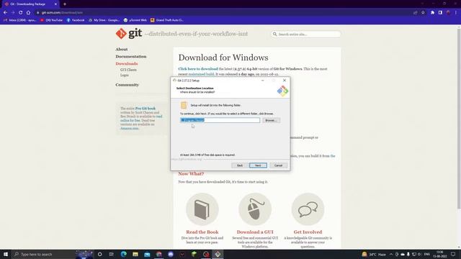
Task: Open the uTorrent Web bookmark
Action: pos(135,20)
